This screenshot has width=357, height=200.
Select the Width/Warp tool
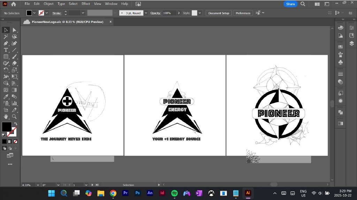coord(6,77)
